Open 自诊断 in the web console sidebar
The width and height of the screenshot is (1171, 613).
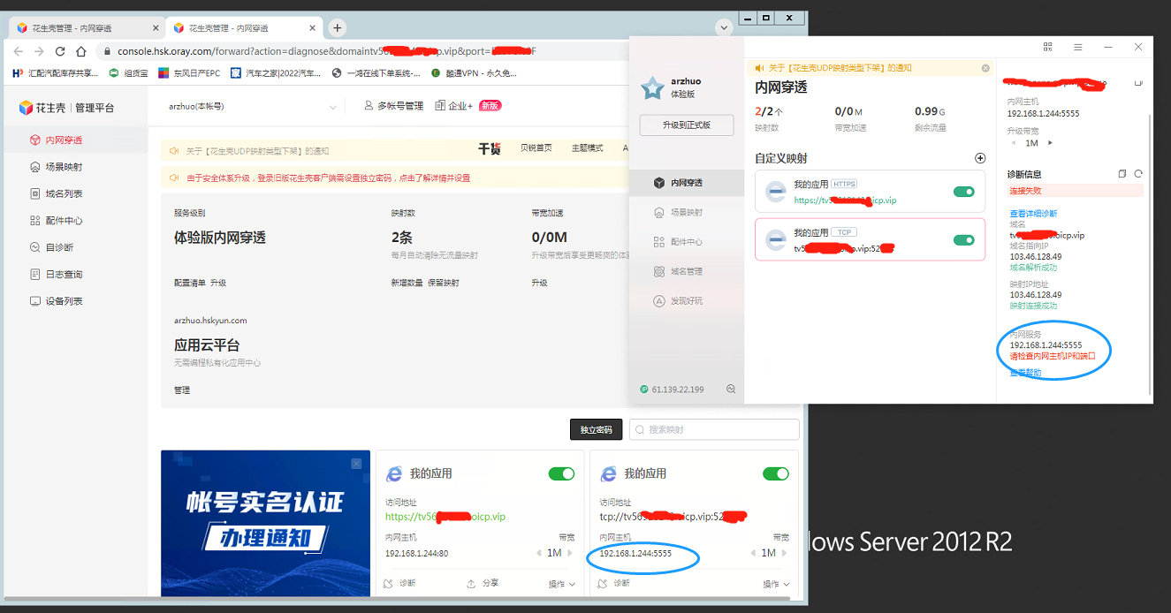(x=58, y=247)
